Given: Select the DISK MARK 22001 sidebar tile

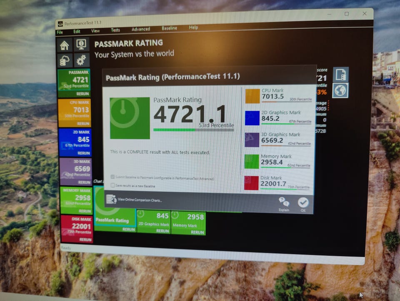Looking at the screenshot, I should click(77, 229).
